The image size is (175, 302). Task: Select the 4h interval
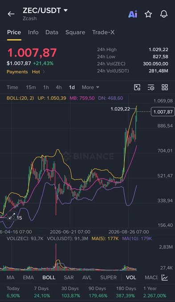(x=59, y=87)
